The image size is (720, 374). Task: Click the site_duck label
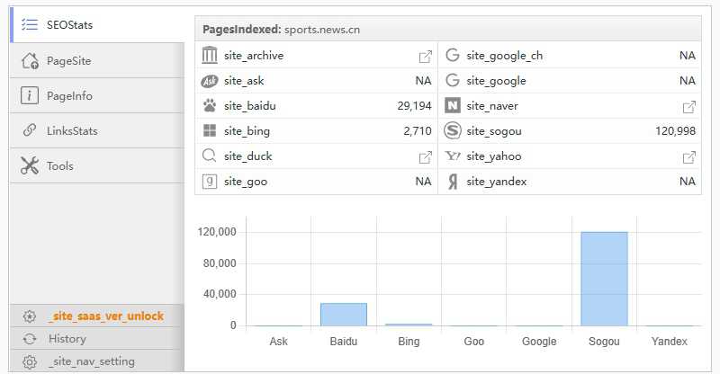tap(248, 156)
